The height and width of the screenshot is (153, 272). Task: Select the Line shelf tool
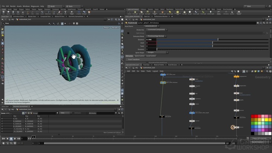coord(32,13)
